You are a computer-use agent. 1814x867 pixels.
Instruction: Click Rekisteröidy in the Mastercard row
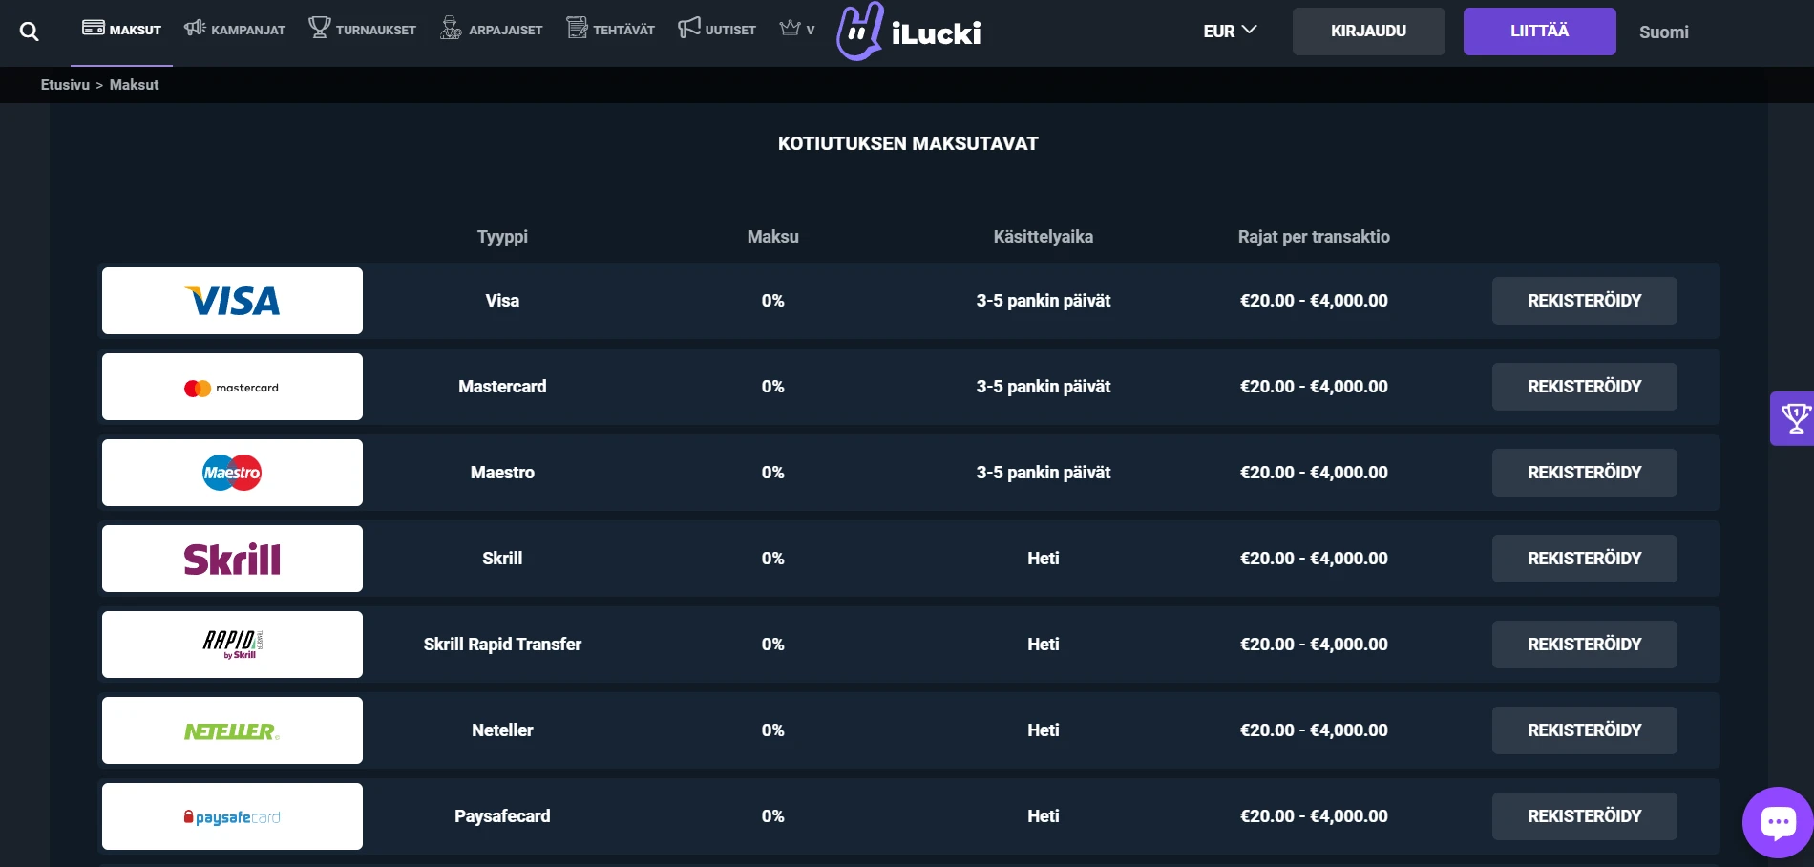click(x=1584, y=387)
